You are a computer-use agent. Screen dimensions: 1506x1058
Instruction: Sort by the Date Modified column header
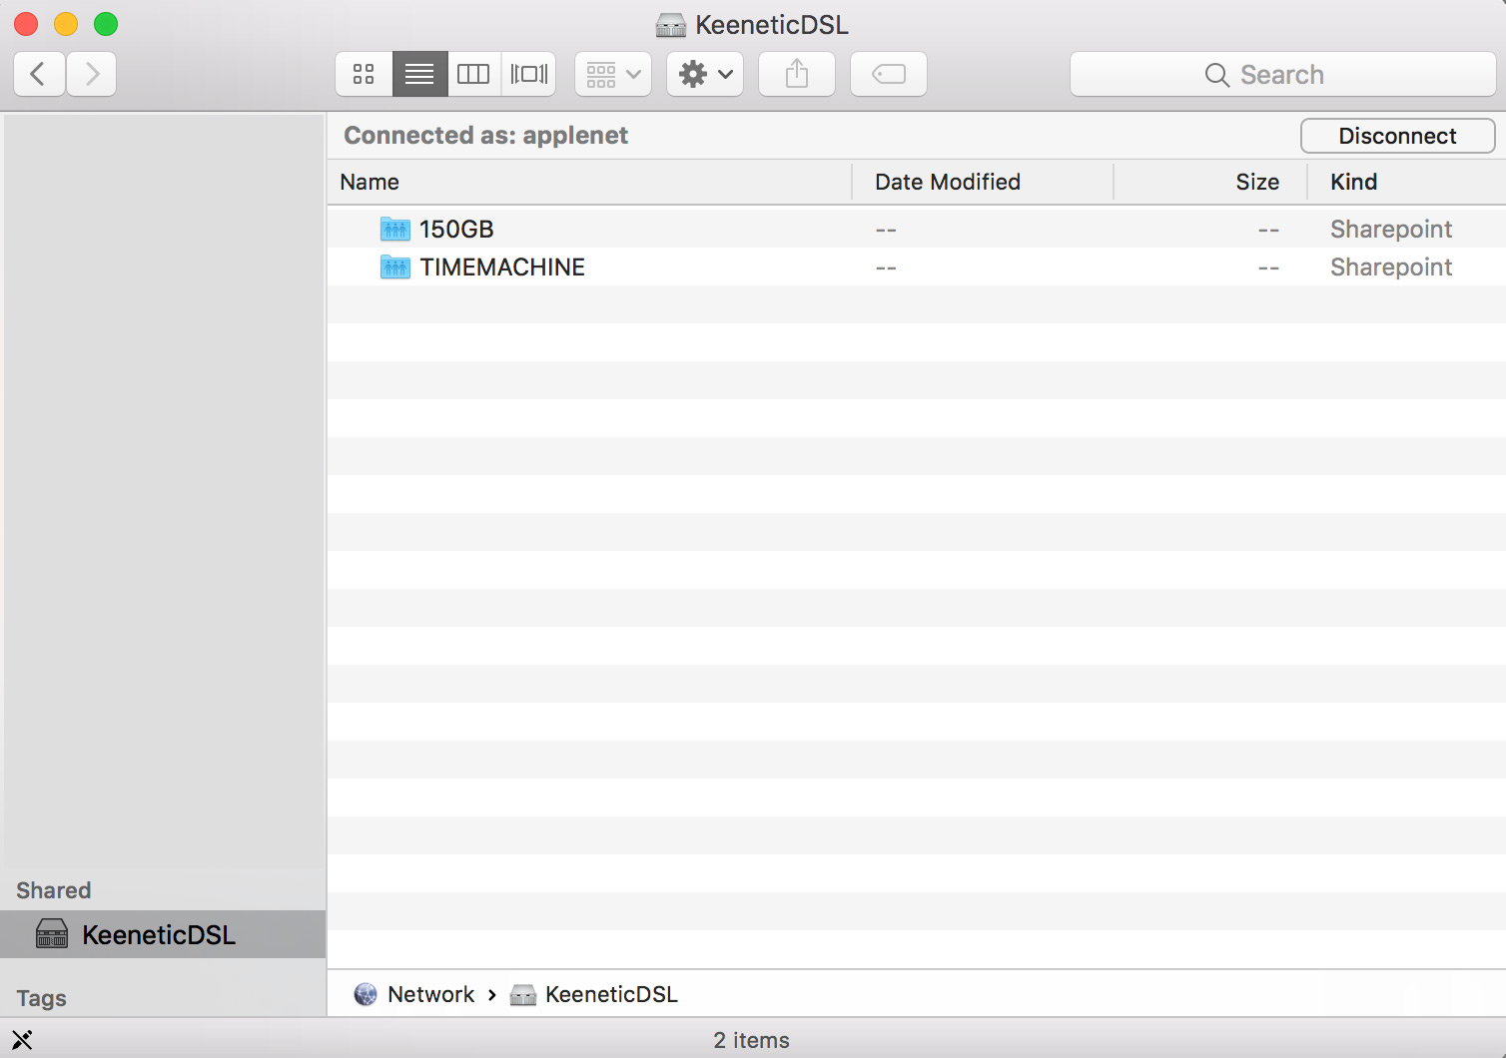(983, 182)
